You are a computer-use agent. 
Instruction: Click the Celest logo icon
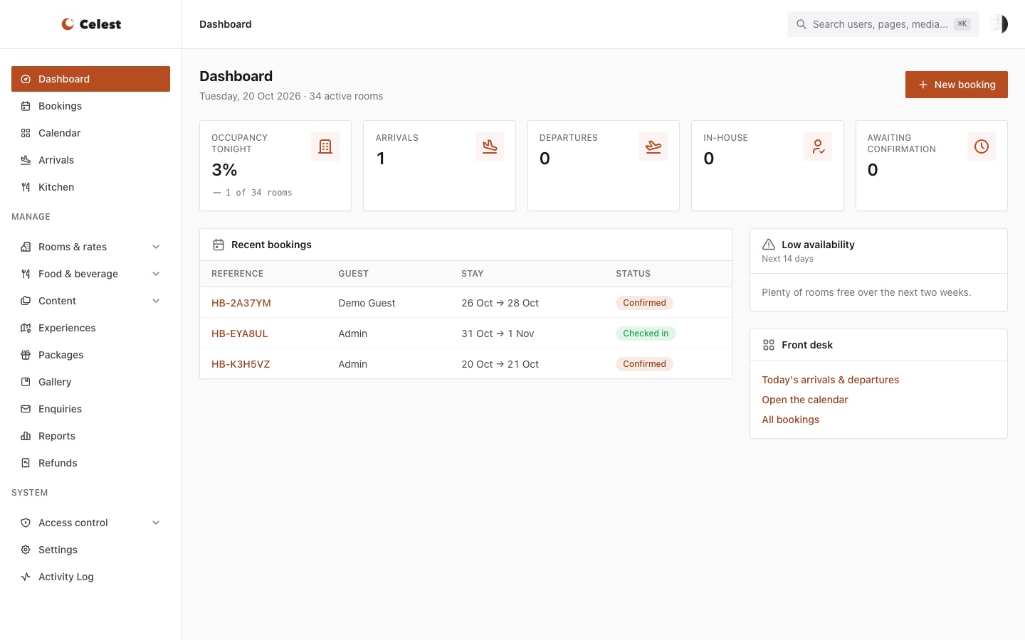coord(68,24)
